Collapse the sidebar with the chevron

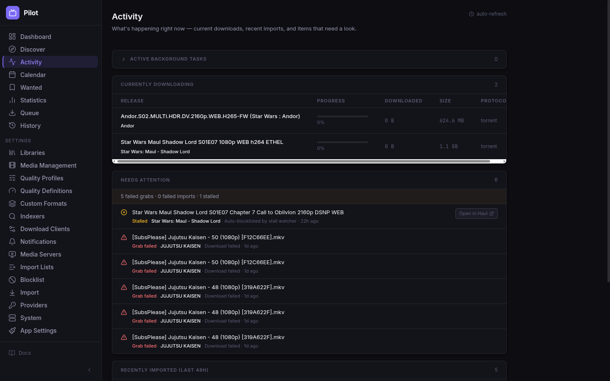[x=89, y=370]
